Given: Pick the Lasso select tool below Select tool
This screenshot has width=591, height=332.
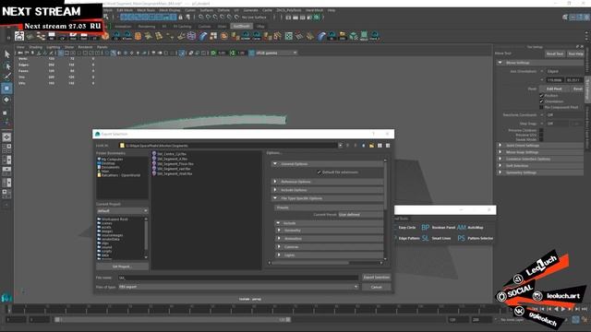Looking at the screenshot, I should coord(6,66).
